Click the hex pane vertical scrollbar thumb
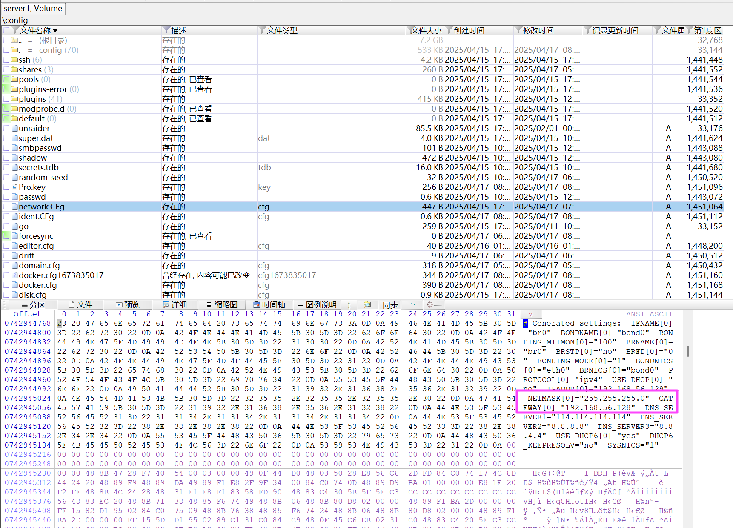Image resolution: width=733 pixels, height=528 pixels. (688, 351)
